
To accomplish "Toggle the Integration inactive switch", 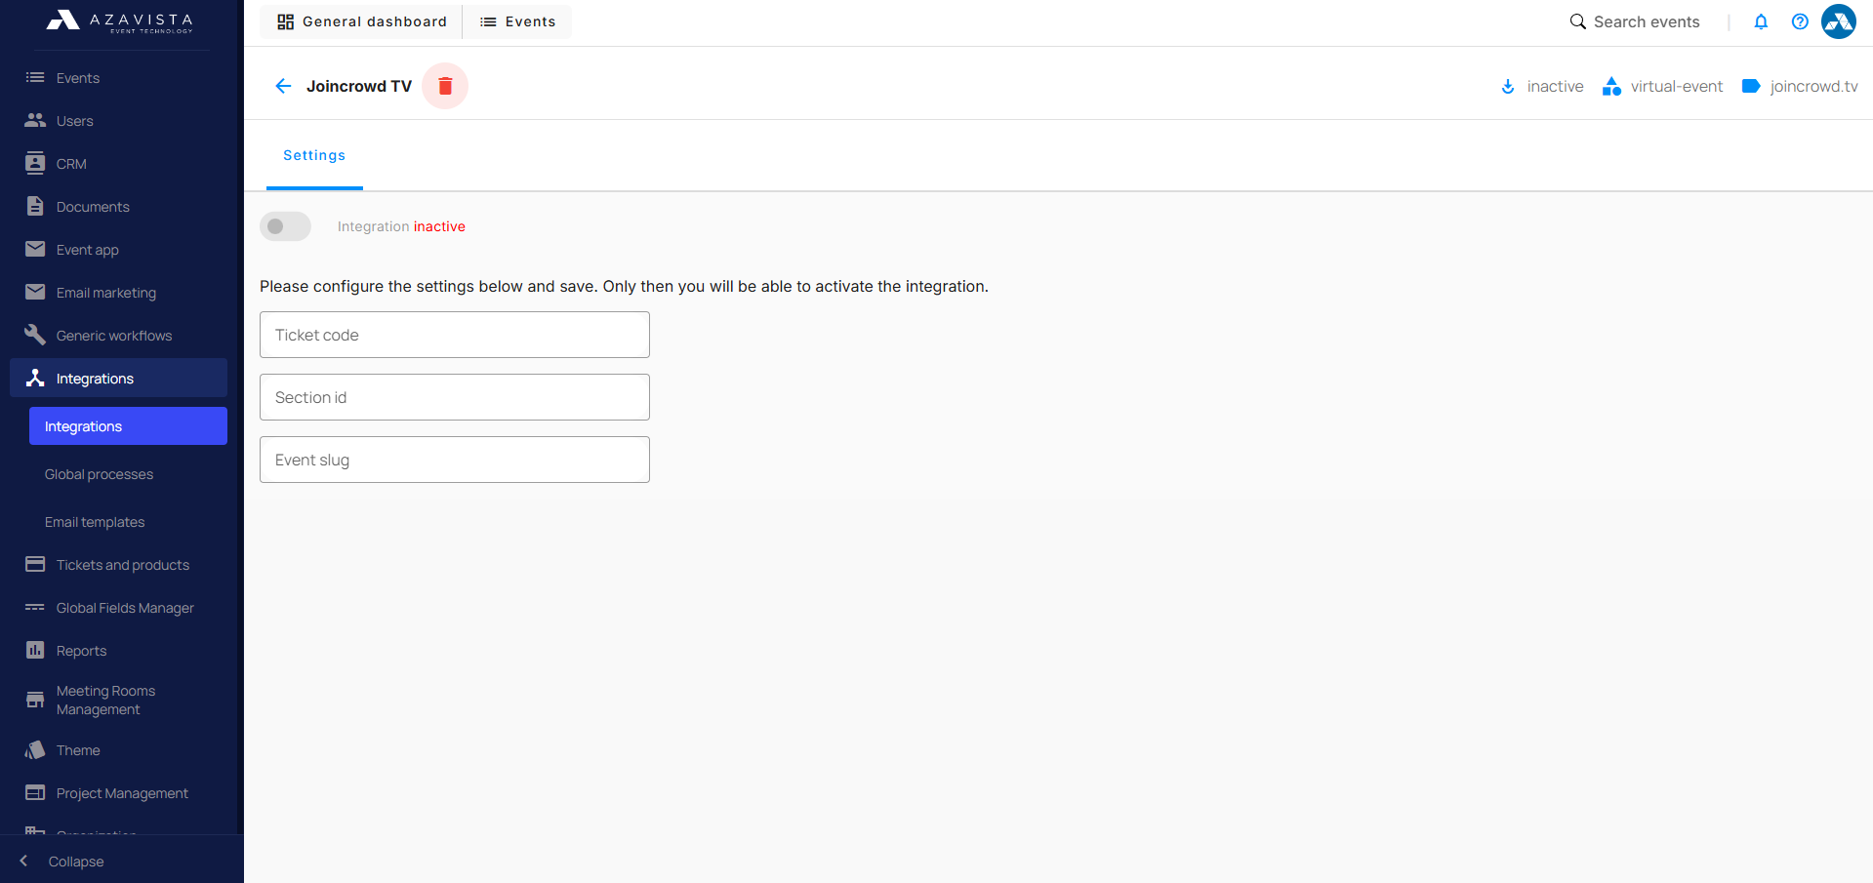I will click(285, 226).
